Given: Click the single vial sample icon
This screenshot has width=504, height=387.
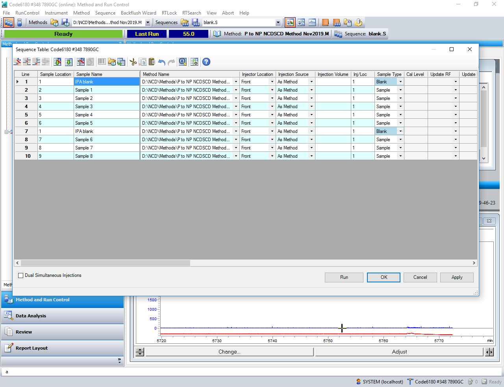Looking at the screenshot, I should 19,22.
